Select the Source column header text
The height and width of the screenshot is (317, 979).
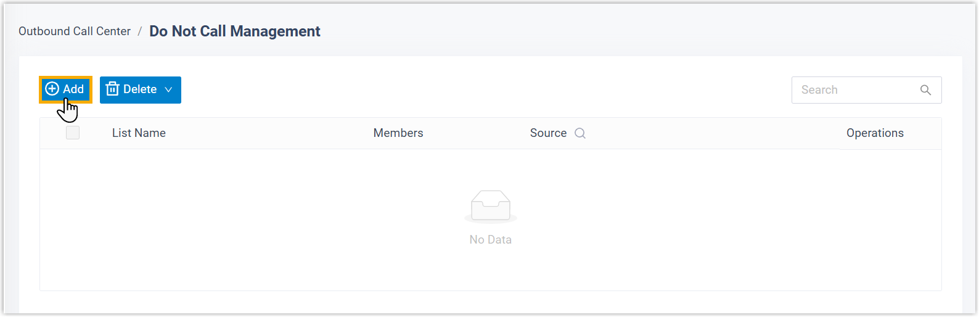point(548,133)
